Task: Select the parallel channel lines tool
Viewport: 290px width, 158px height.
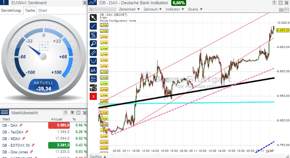Action: (x=93, y=53)
